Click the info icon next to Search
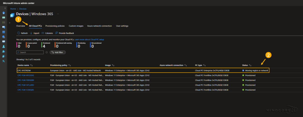The height and width of the screenshot is (117, 303). 46,52
